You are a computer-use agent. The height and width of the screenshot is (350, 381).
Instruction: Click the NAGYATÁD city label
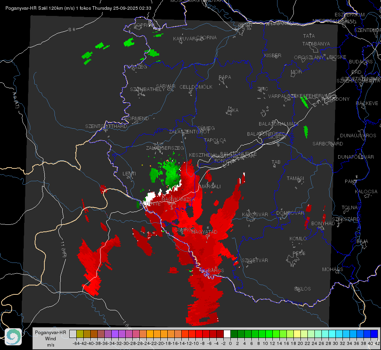click(204, 232)
